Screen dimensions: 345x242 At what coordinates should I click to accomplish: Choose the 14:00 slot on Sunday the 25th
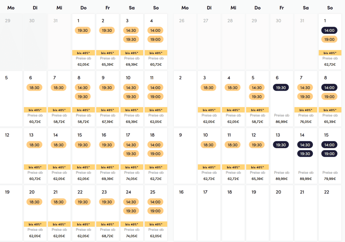coord(155,202)
